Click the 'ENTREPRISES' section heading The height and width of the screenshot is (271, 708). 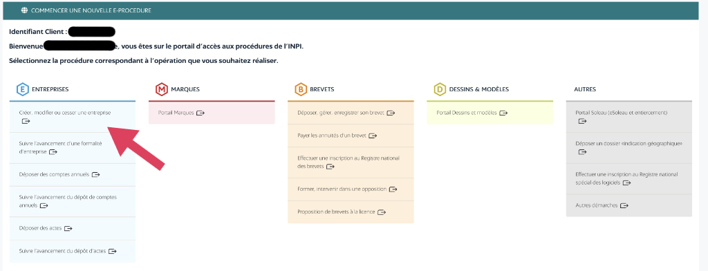[x=50, y=89]
